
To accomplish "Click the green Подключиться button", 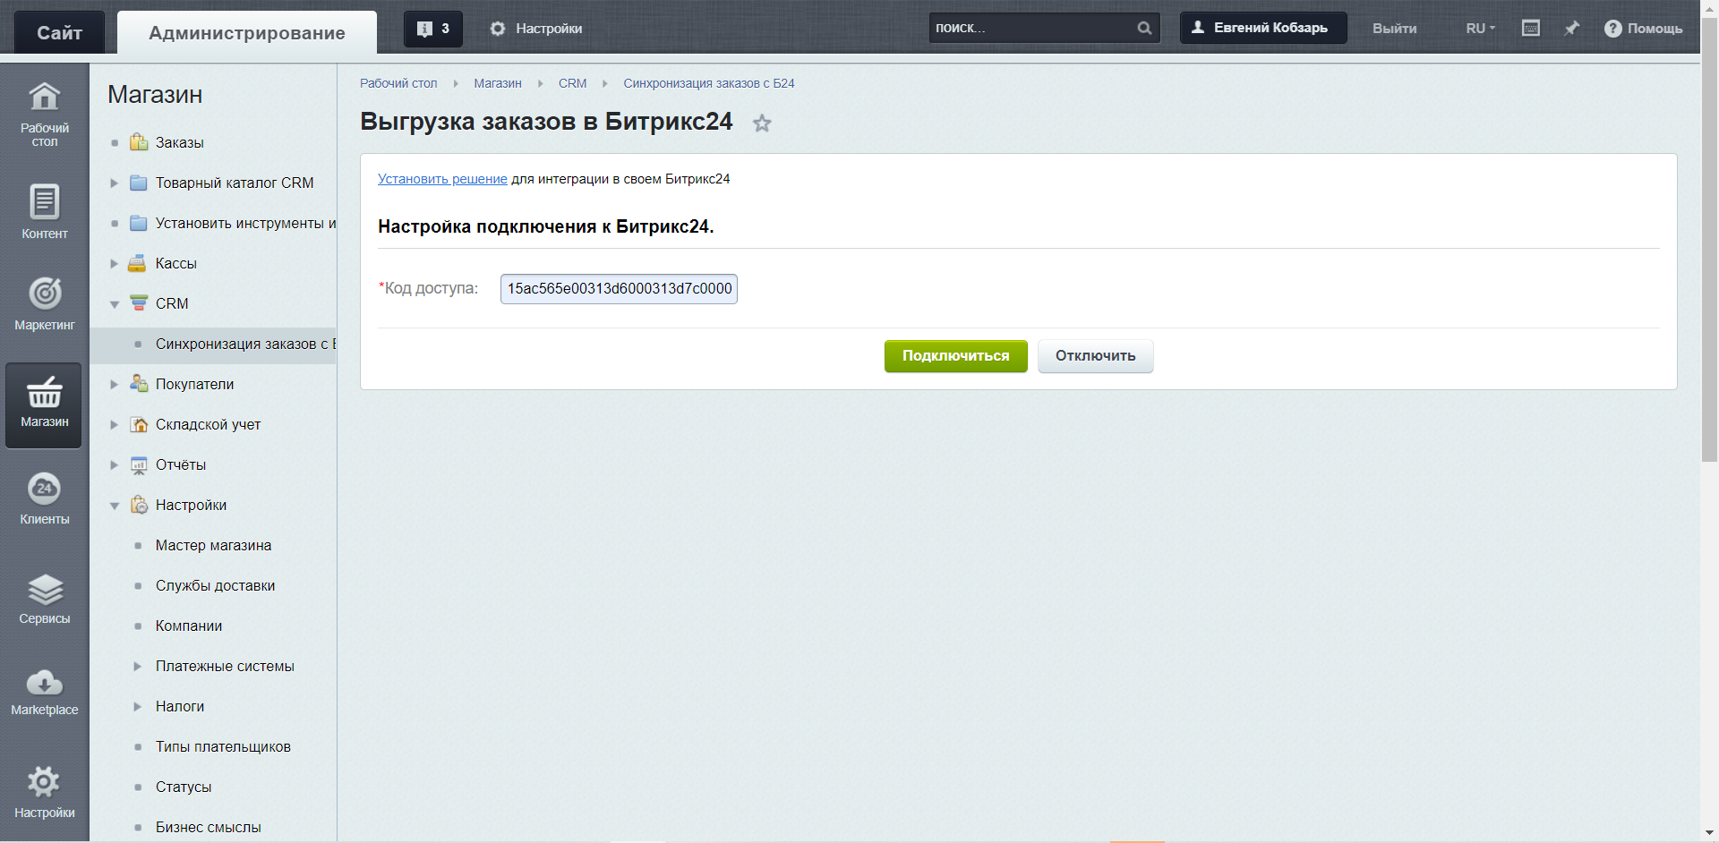I will [x=956, y=356].
